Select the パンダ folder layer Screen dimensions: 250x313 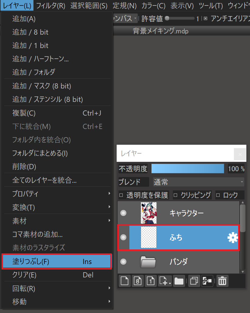(178, 261)
